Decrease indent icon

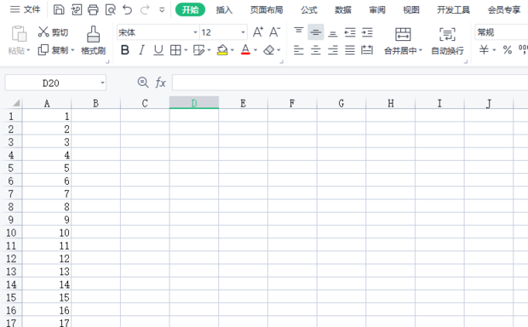pos(350,32)
